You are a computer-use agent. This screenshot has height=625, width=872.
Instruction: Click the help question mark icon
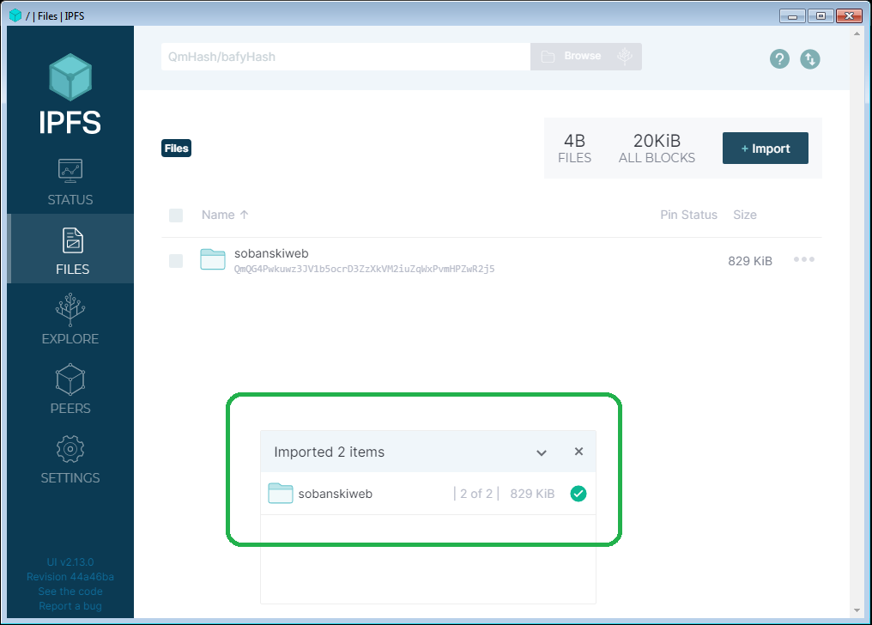click(x=779, y=58)
